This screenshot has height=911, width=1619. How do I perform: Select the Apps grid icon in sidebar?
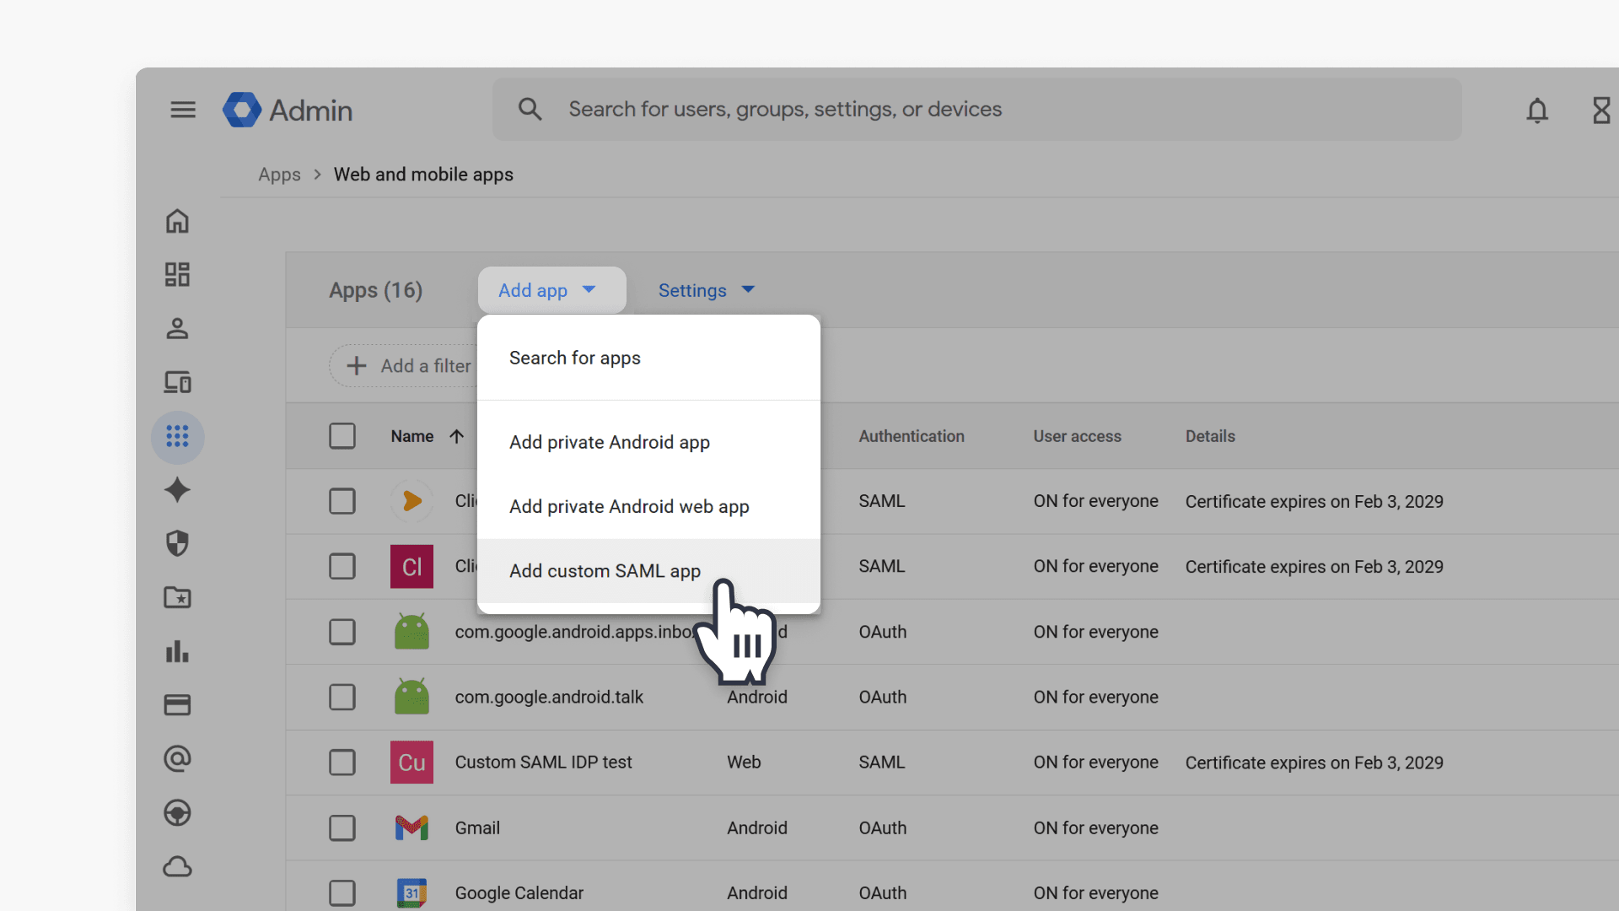[x=177, y=436]
